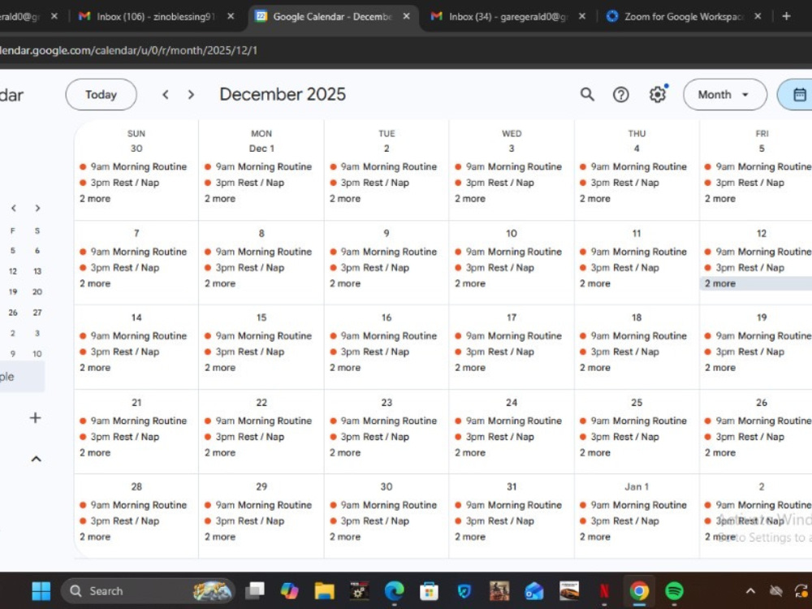This screenshot has width=812, height=609.
Task: Open day view for December 18
Action: (637, 317)
